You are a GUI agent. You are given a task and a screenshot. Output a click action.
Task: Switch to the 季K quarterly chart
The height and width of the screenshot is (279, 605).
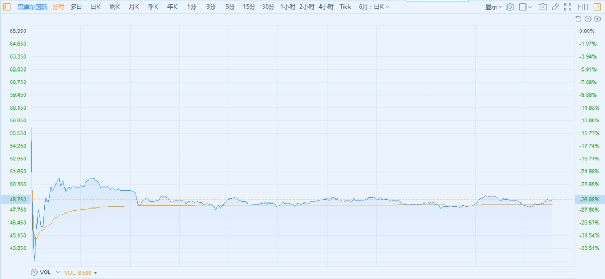coord(153,7)
